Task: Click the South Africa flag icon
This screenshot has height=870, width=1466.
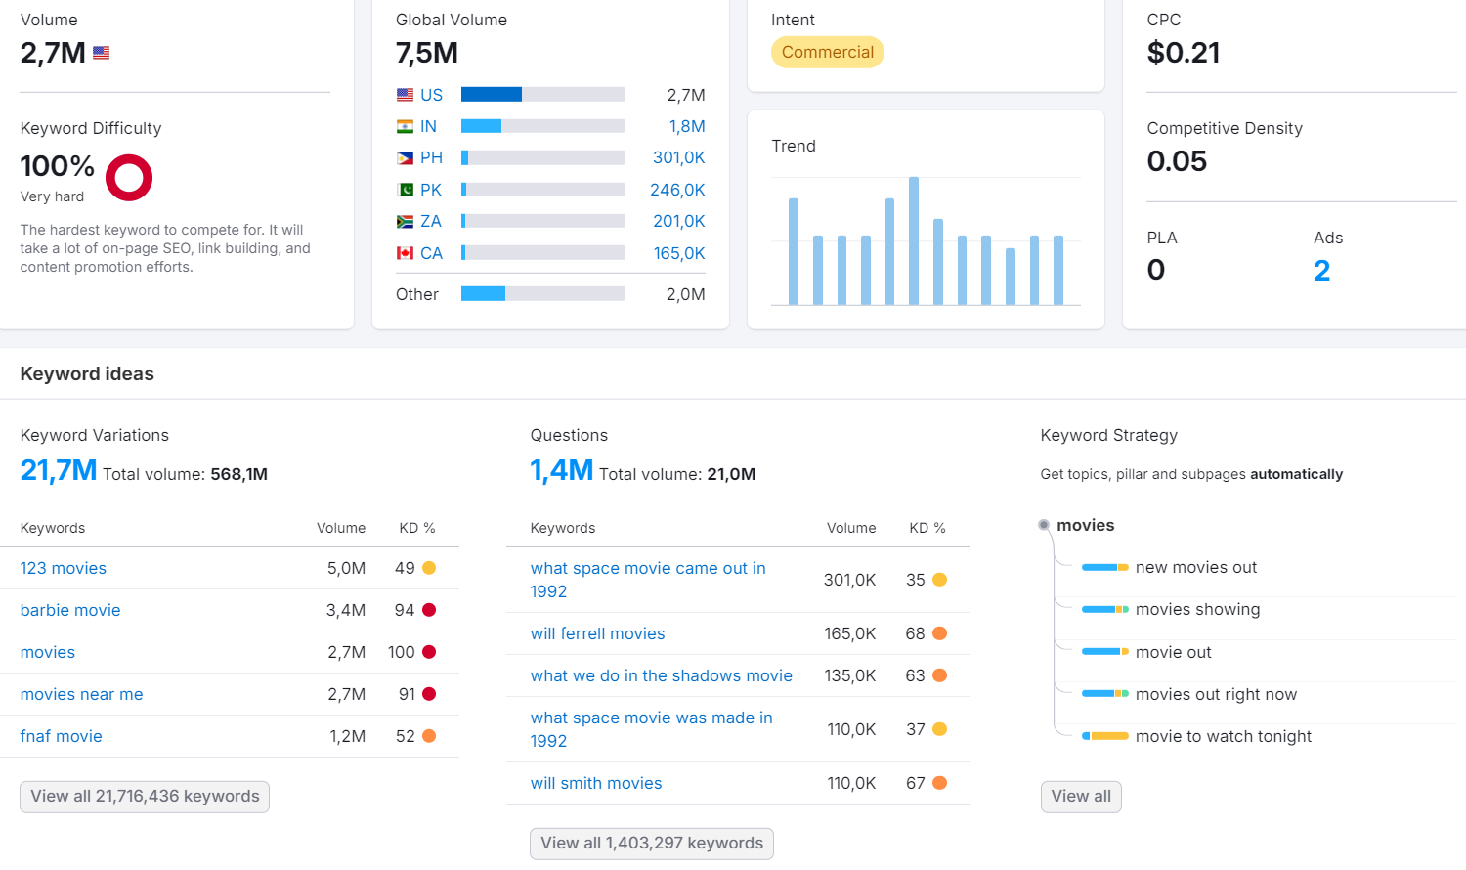Action: pyautogui.click(x=405, y=221)
